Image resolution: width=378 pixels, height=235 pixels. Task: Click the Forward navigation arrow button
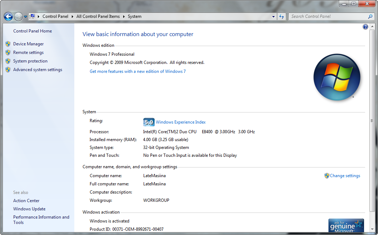tap(18, 16)
